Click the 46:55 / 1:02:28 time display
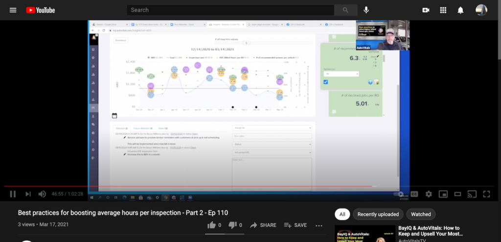Viewport: 501px width, 242px height. (x=67, y=194)
